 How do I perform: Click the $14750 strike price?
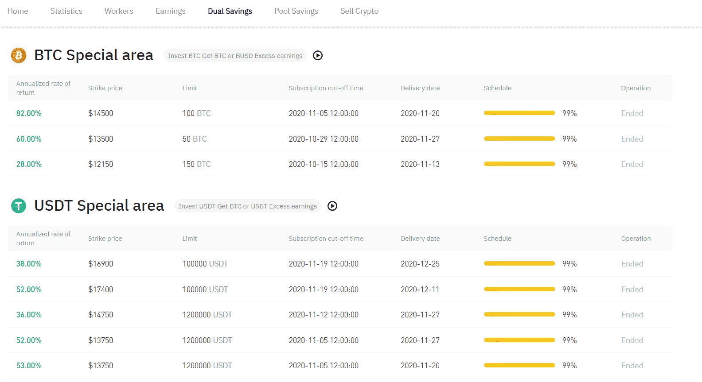(101, 315)
